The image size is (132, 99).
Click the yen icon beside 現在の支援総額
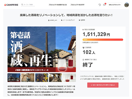pos(83,29)
